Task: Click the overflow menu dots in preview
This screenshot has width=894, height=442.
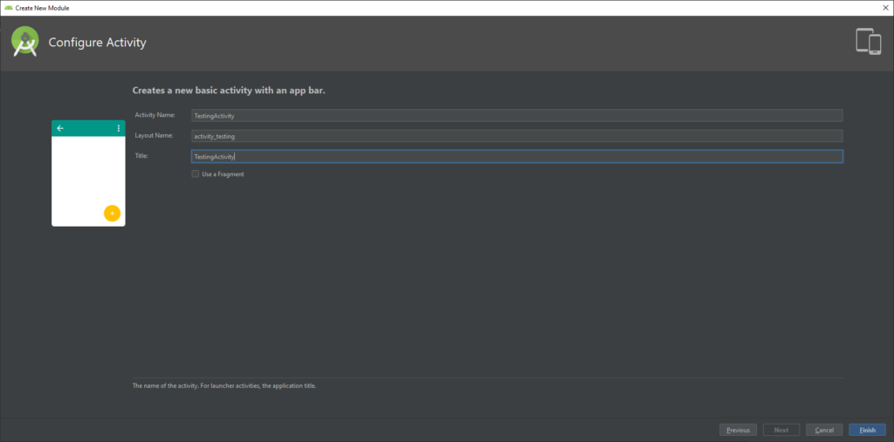Action: click(x=119, y=128)
